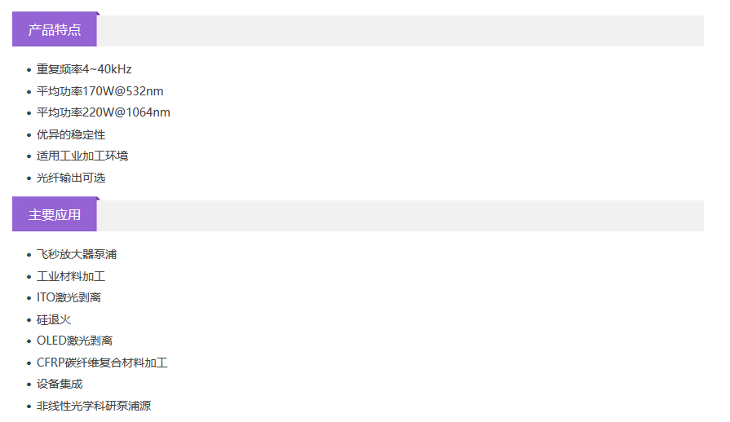Select the 重复频率4~40kHz list item
This screenshot has width=730, height=422.
click(x=84, y=69)
